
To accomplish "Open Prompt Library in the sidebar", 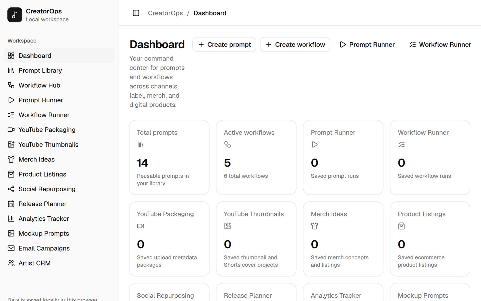I will point(59,71).
